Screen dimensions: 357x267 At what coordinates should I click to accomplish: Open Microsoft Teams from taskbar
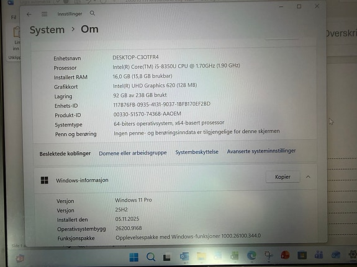click(319, 255)
